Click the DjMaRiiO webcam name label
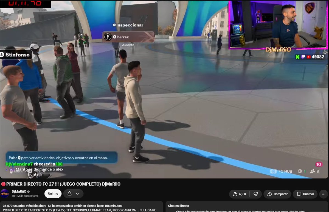Image resolution: width=329 pixels, height=212 pixels. pyautogui.click(x=278, y=50)
